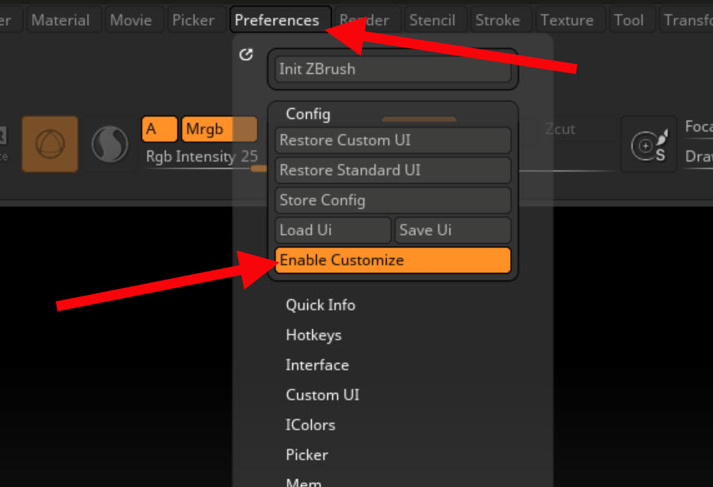The width and height of the screenshot is (713, 487).
Task: Open the Texture menu
Action: (x=570, y=20)
